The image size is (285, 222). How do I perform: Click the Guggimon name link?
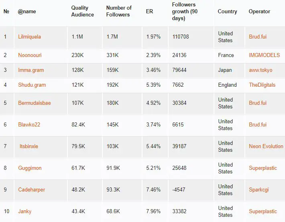30,168
